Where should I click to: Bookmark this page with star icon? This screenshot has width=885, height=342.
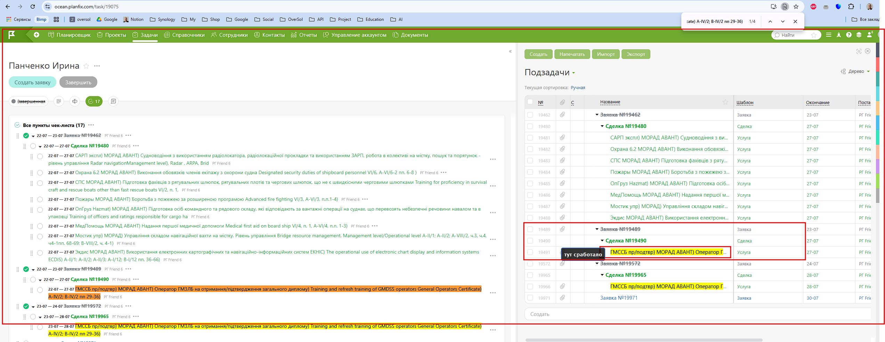pos(796,7)
